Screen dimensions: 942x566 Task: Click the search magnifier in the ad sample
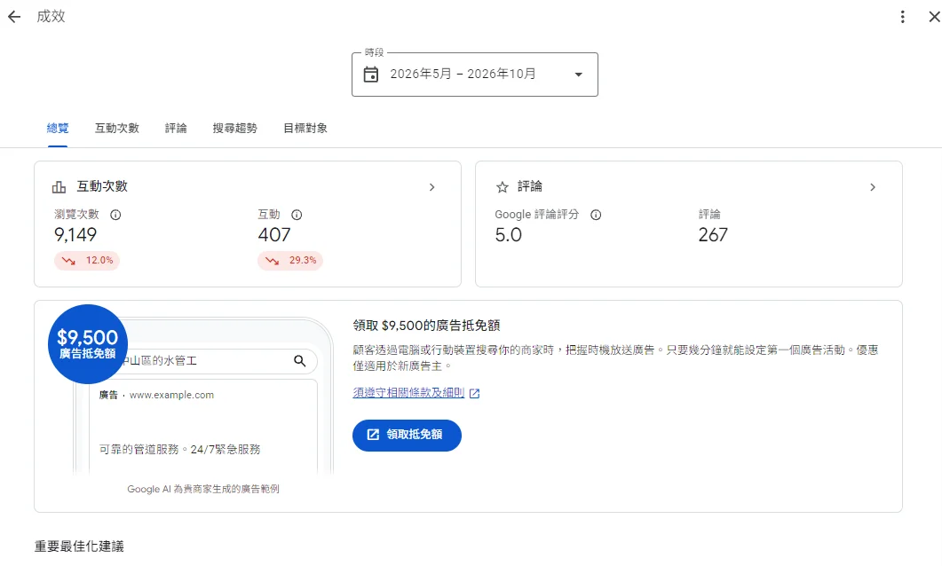coord(300,361)
